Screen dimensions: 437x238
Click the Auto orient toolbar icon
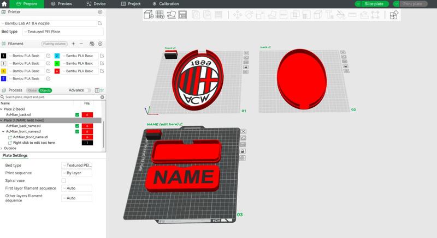tap(171, 15)
